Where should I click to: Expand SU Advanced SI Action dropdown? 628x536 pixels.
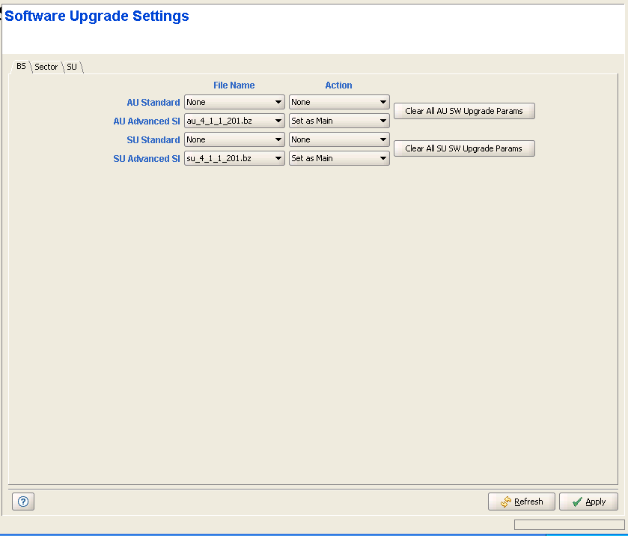coord(339,158)
